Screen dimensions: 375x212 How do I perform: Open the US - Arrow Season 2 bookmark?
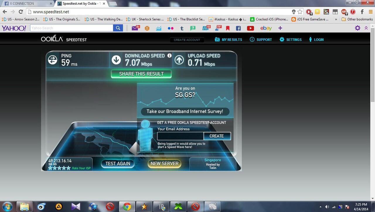[x=21, y=19]
